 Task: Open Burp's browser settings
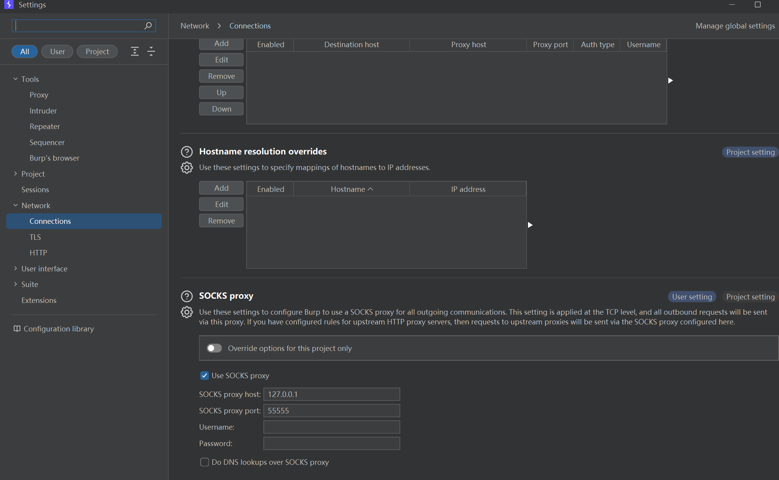[x=55, y=158]
